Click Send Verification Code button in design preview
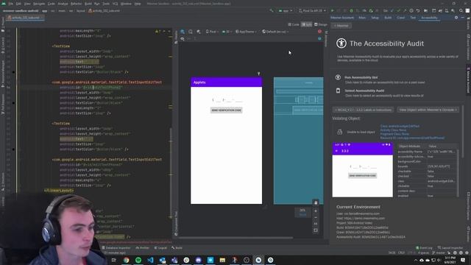 [226, 110]
